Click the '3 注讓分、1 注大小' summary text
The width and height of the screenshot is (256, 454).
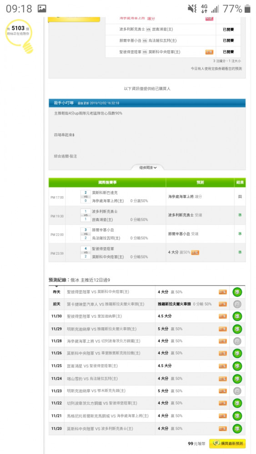pyautogui.click(x=227, y=61)
